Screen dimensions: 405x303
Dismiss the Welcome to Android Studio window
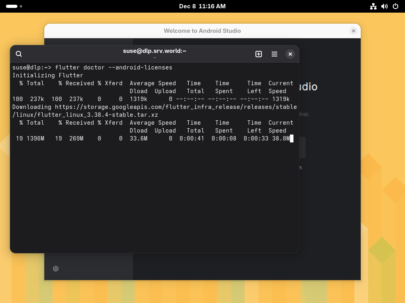point(353,31)
